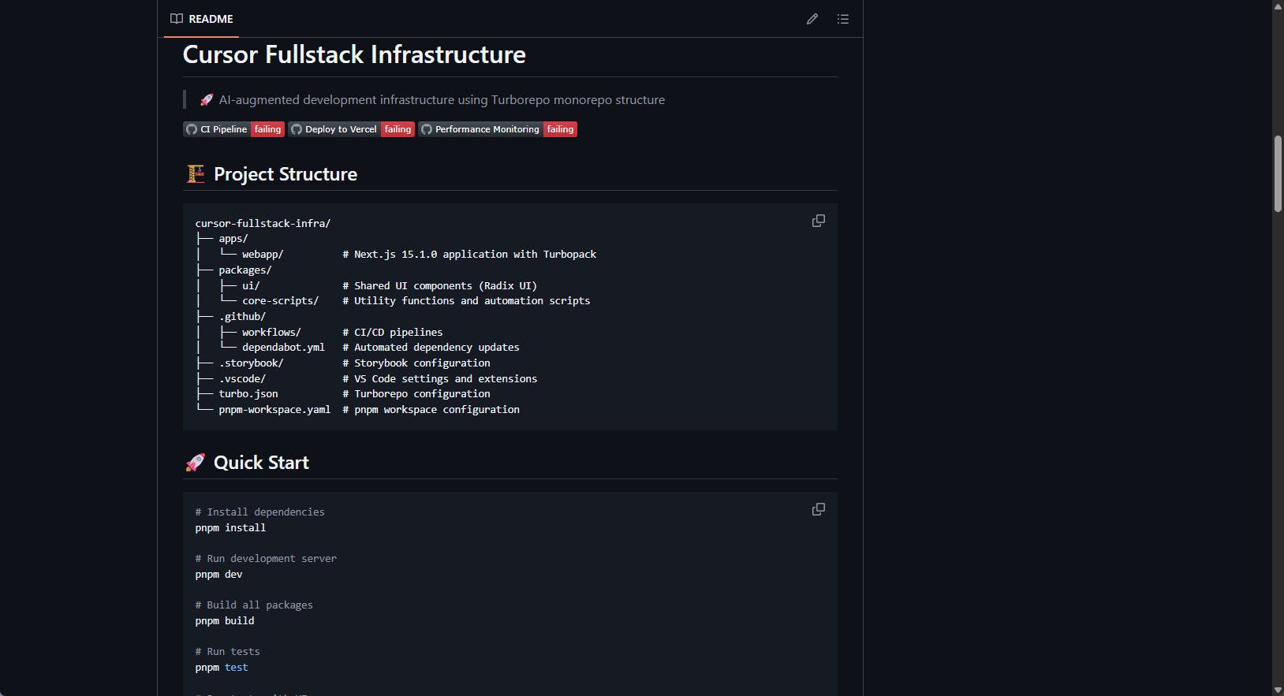1284x696 pixels.
Task: Click the Shared UI components comment
Action: pos(439,286)
